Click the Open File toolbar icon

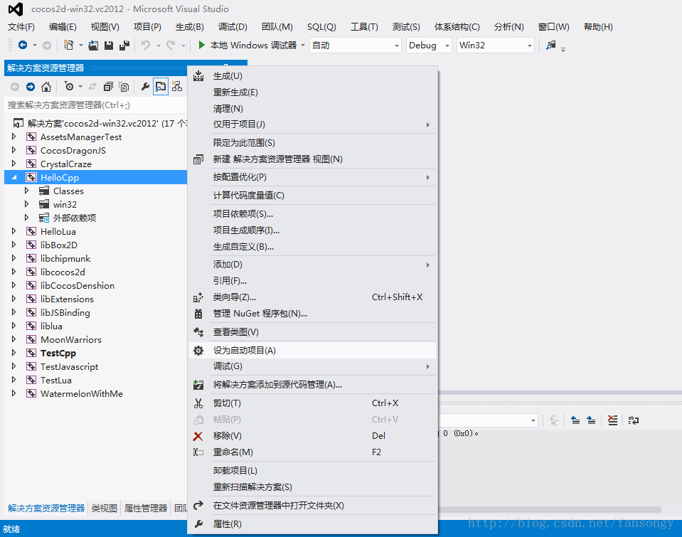93,45
